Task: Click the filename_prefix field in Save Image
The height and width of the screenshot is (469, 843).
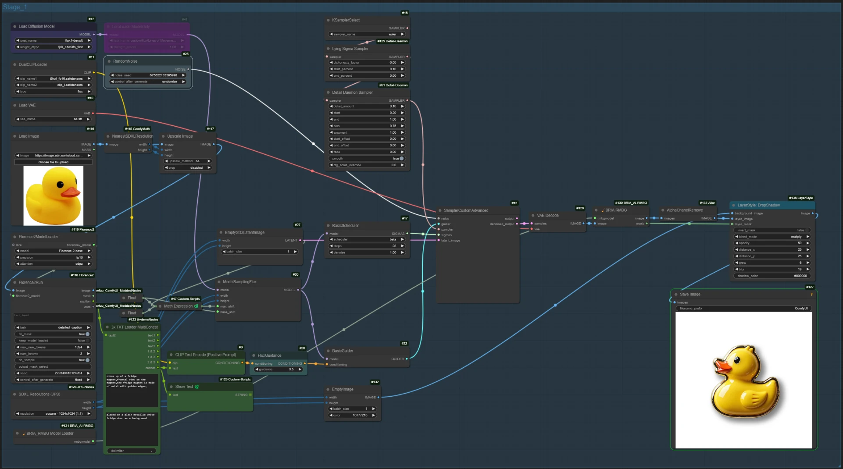Action: click(743, 309)
